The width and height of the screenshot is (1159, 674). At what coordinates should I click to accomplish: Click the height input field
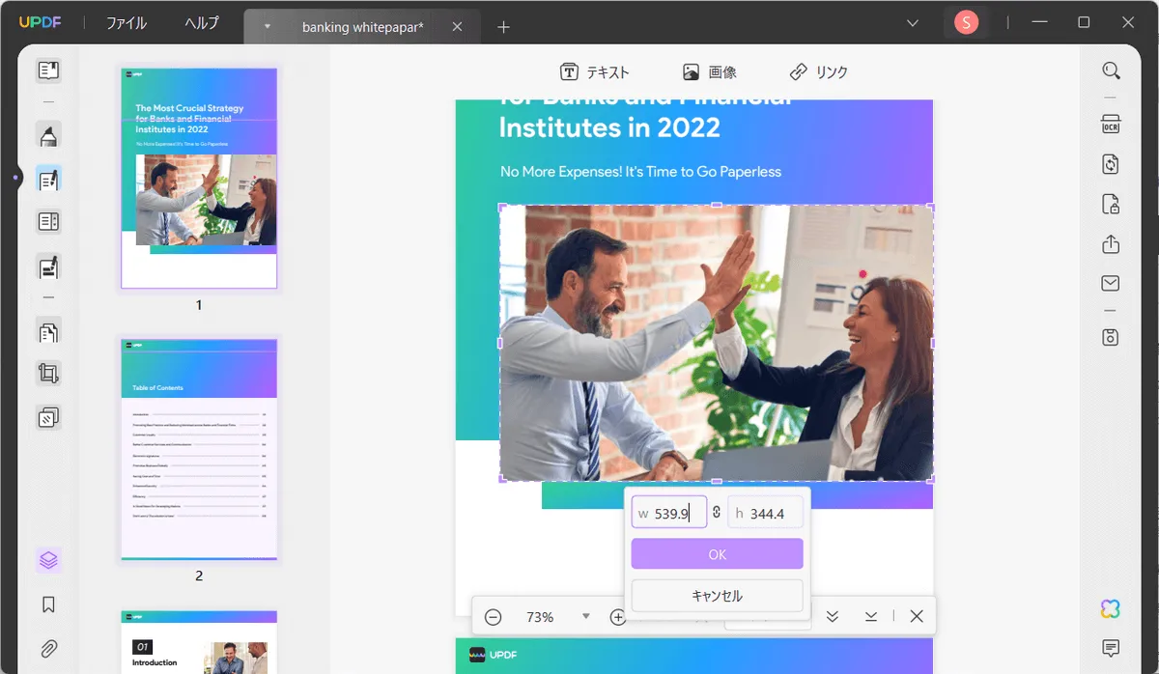pos(765,513)
